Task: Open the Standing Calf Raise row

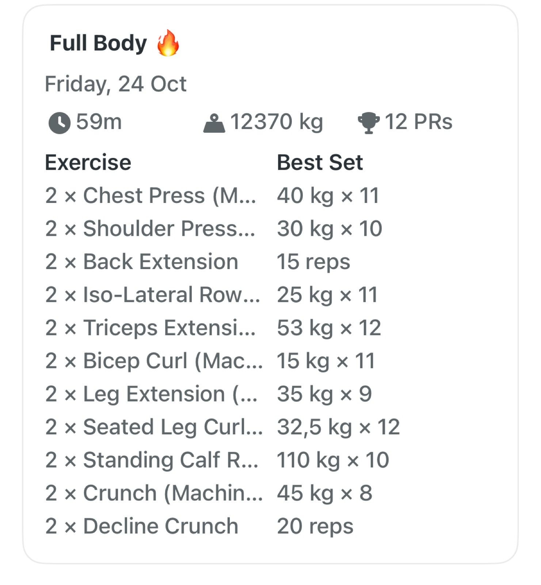Action: click(152, 460)
